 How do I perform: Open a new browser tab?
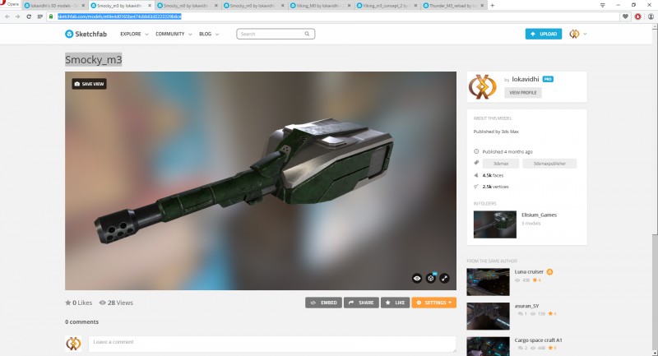coord(492,6)
